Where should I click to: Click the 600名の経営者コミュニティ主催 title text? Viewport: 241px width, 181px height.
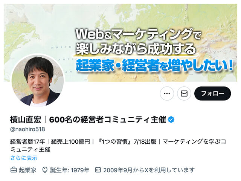108,120
